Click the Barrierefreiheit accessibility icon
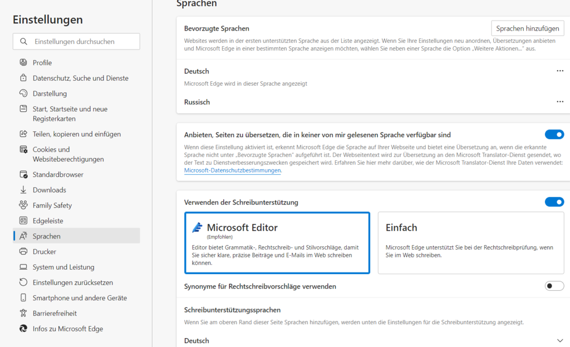This screenshot has width=570, height=347. 23,313
